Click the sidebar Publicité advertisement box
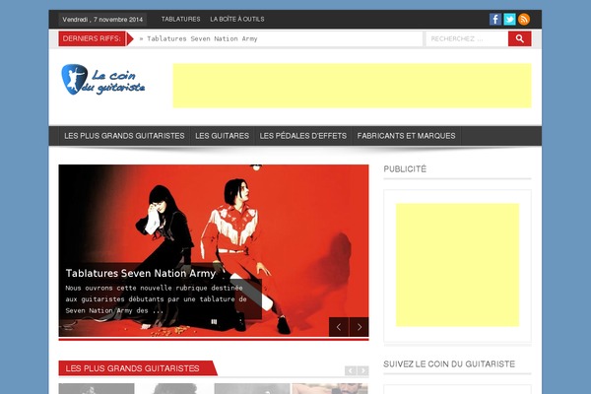 (457, 265)
